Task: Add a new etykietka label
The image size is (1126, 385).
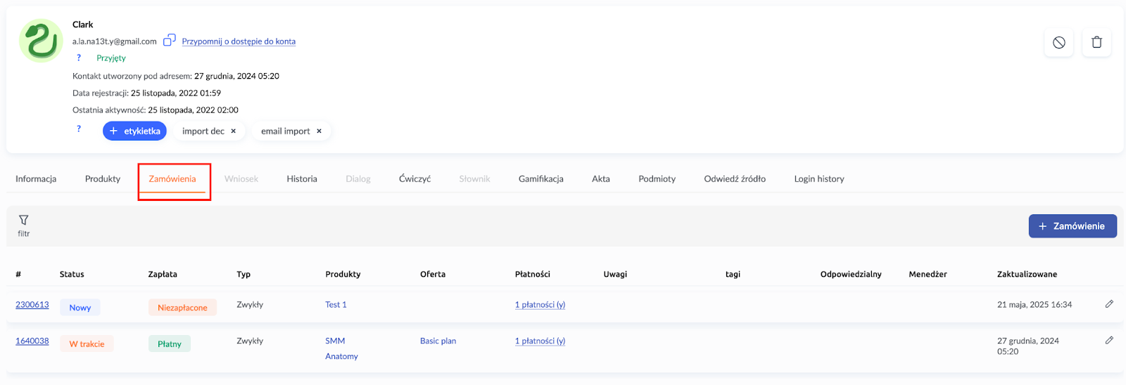Action: (134, 131)
